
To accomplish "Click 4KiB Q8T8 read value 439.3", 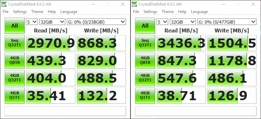I will pyautogui.click(x=51, y=61).
